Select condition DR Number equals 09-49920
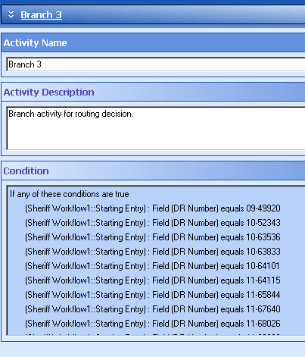The width and height of the screenshot is (305, 357). [x=153, y=208]
